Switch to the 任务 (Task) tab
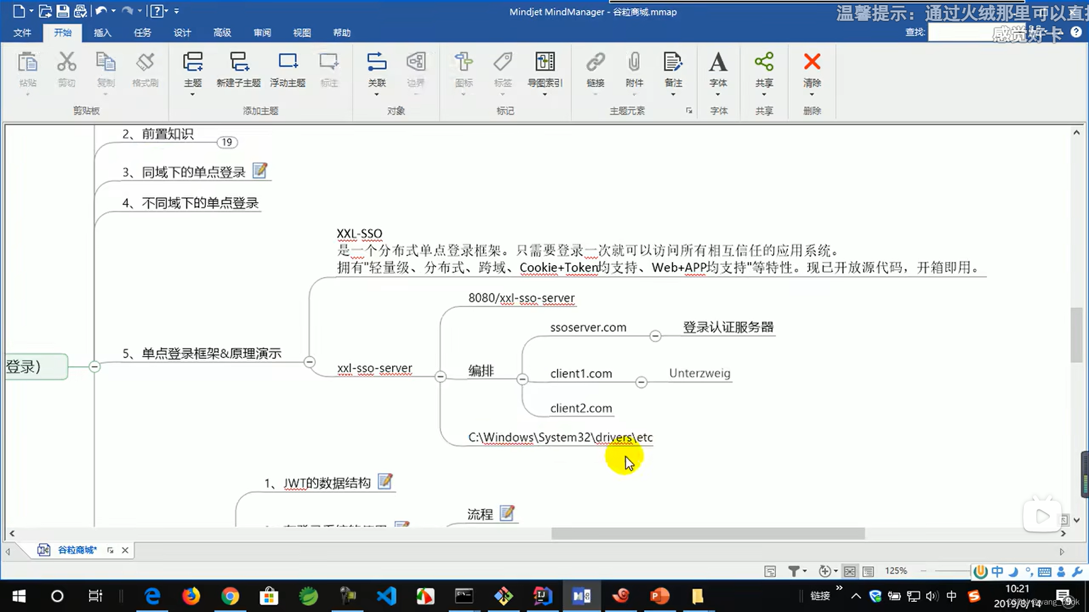1089x612 pixels. pyautogui.click(x=142, y=32)
